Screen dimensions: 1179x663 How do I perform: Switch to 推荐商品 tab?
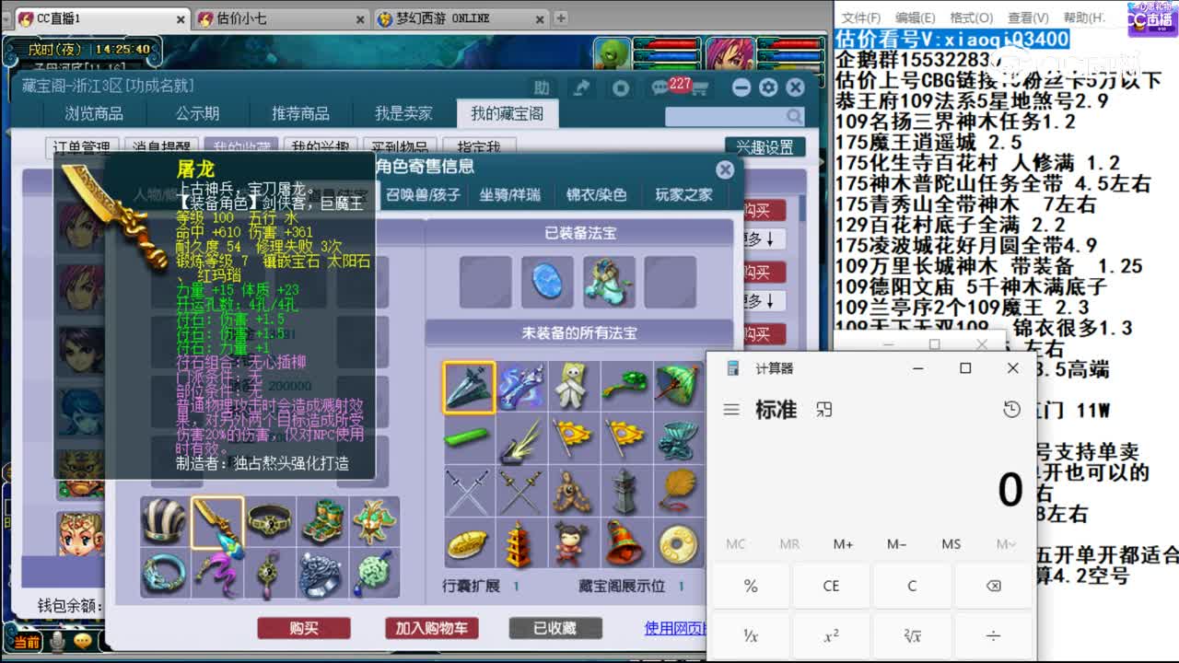(x=300, y=113)
